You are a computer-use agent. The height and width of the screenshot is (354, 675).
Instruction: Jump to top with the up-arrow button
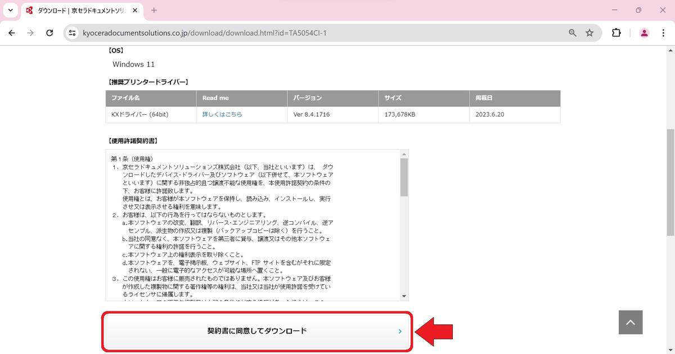[631, 322]
